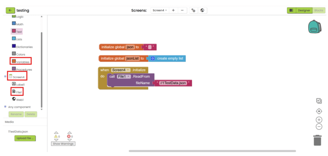Click the trash can icon
The width and height of the screenshot is (328, 156).
point(317,140)
